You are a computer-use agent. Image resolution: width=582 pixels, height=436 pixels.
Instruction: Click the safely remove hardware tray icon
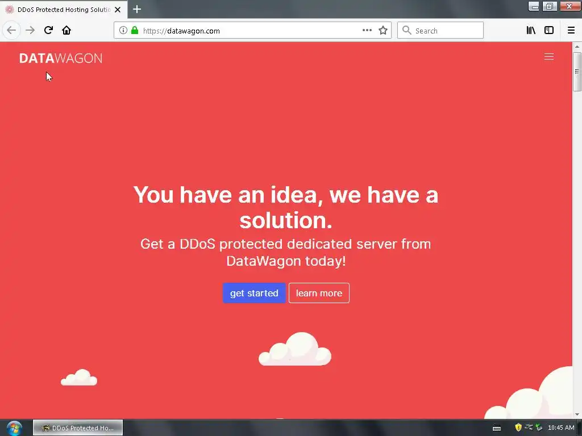[x=539, y=427]
